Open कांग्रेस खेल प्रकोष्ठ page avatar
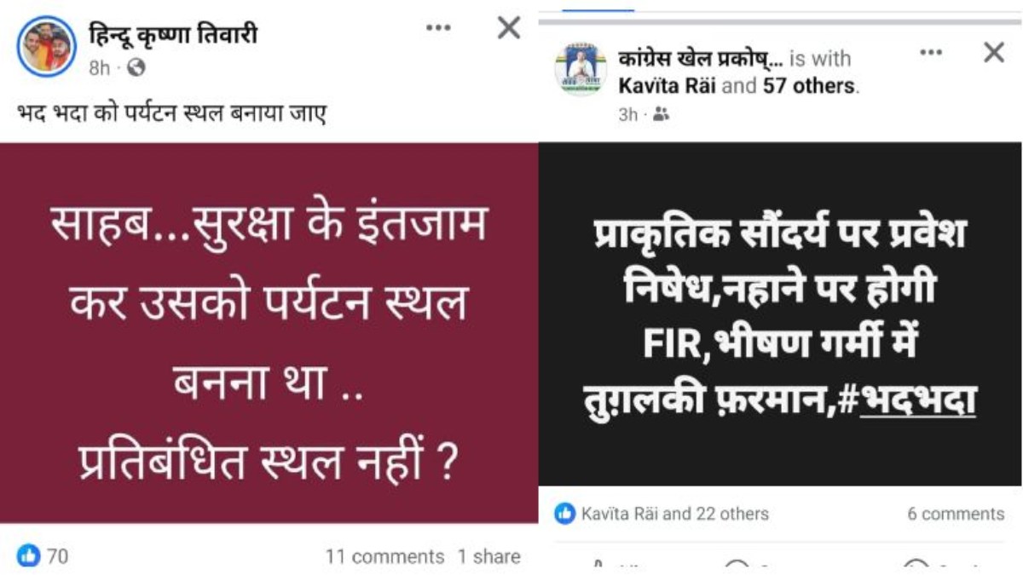This screenshot has height=575, width=1023. point(581,69)
